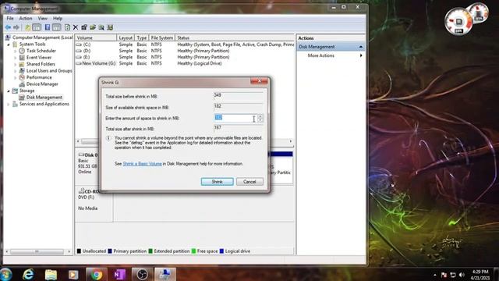
Task: Select Disk Management in the tree
Action: [x=44, y=98]
